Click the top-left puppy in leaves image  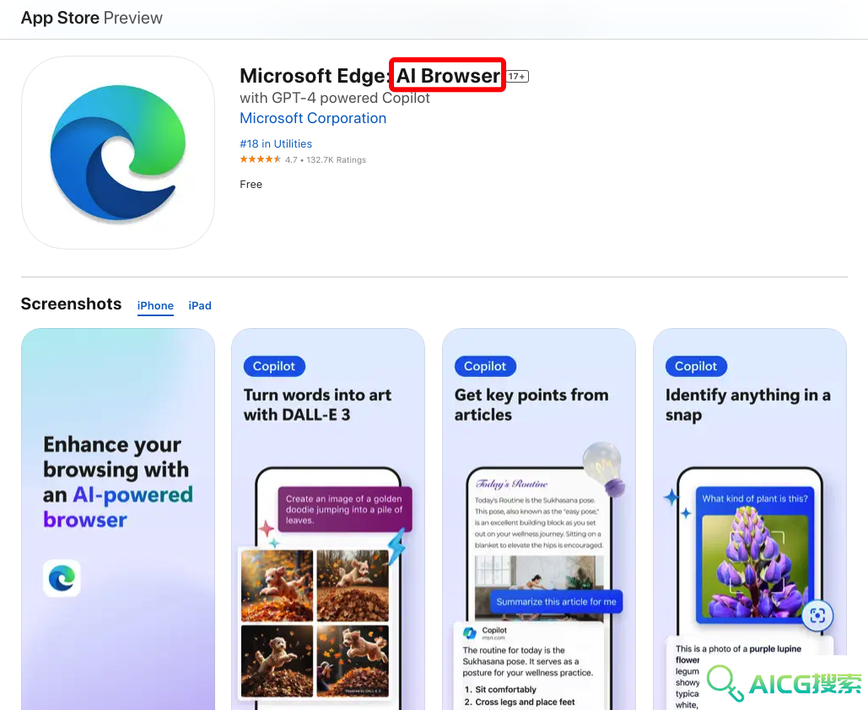click(x=278, y=585)
